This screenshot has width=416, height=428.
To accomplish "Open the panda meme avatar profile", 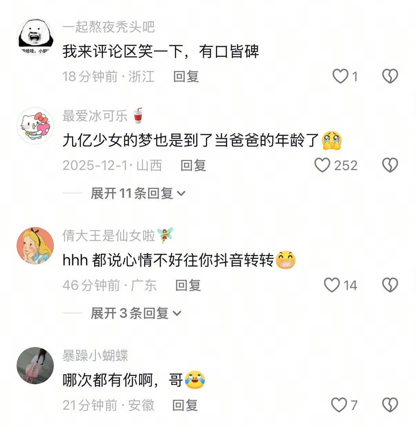I will (x=35, y=37).
